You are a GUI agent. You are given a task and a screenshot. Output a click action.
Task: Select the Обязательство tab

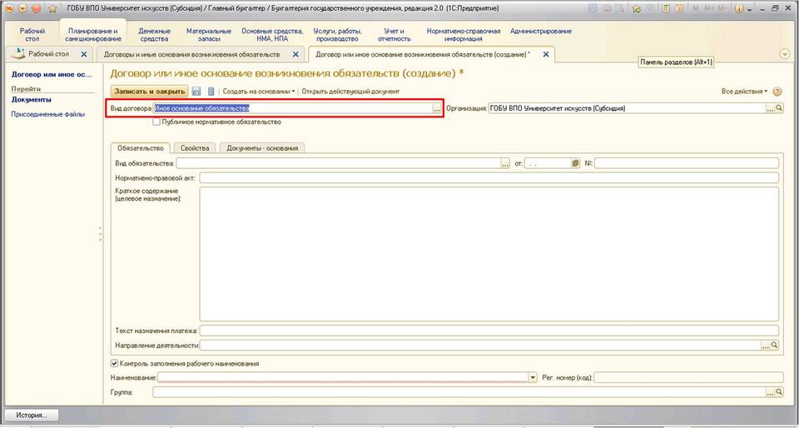point(140,147)
